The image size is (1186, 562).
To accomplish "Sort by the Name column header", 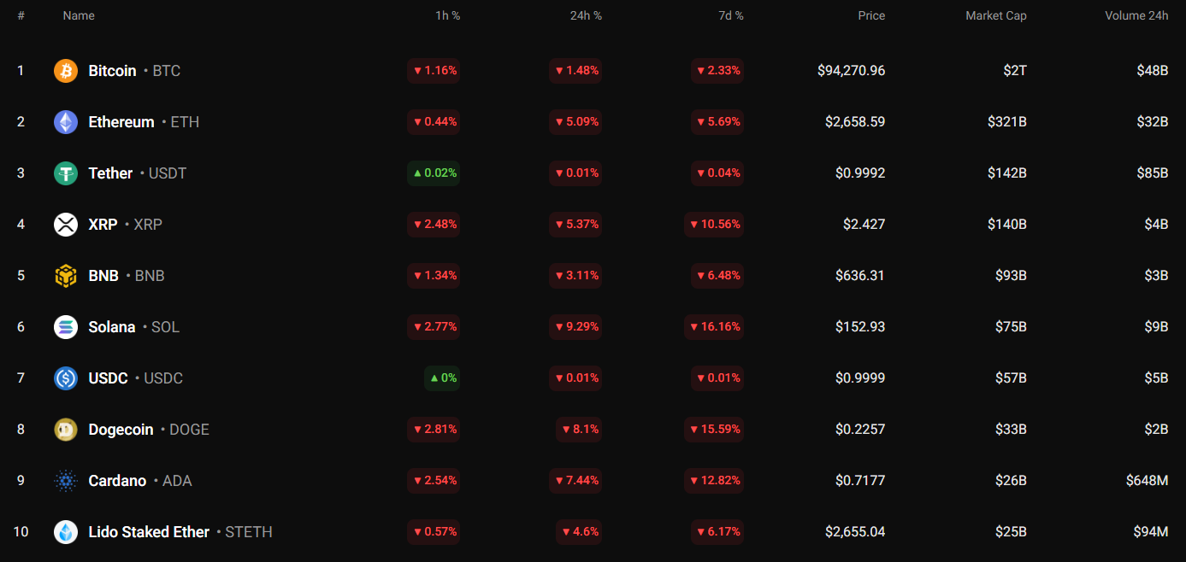I will point(79,15).
